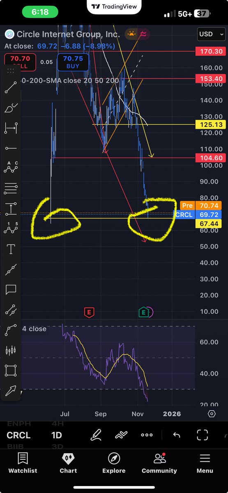This screenshot has width=228, height=493.
Task: Tap the RSI '4 close' indicator legend
Action: tap(35, 329)
